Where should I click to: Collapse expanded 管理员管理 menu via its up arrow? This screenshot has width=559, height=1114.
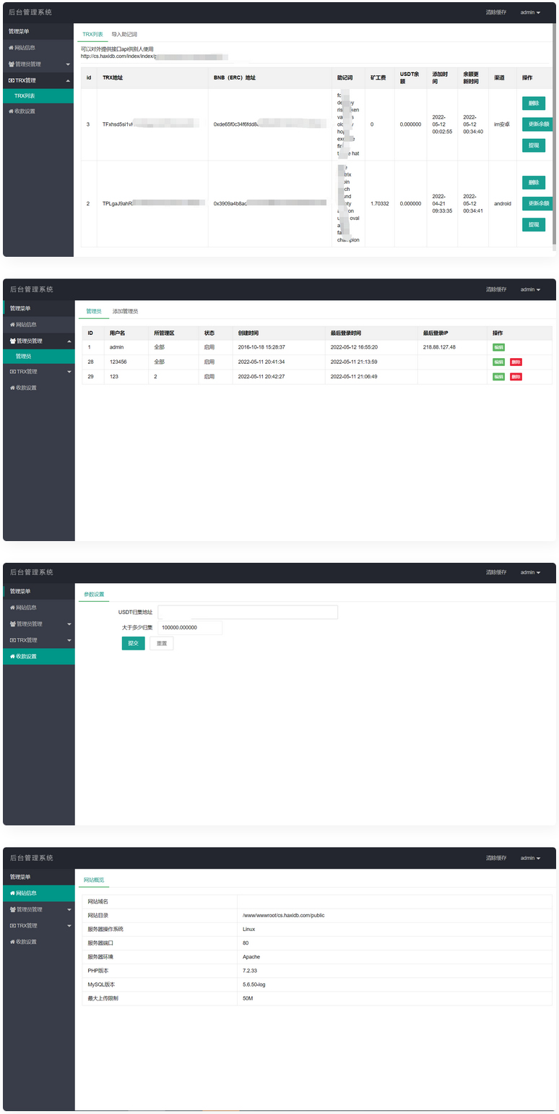pyautogui.click(x=69, y=341)
